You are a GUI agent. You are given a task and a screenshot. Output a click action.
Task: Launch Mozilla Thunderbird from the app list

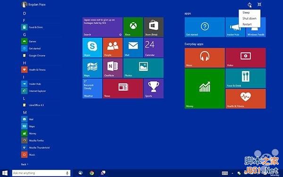click(x=35, y=147)
